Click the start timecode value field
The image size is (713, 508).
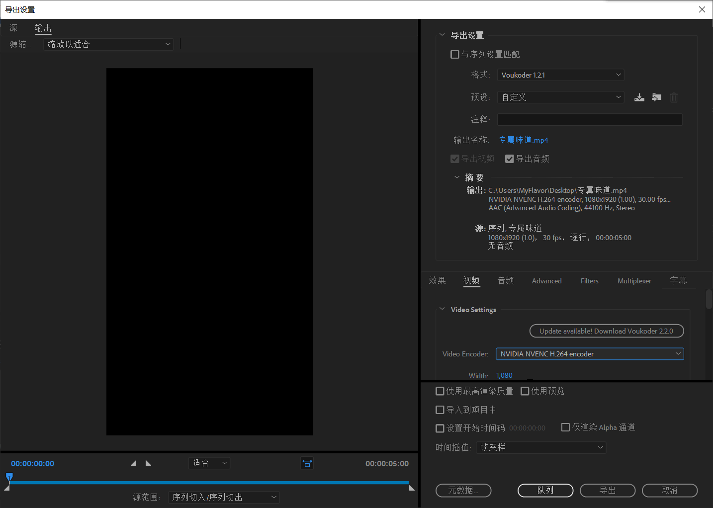(x=527, y=428)
